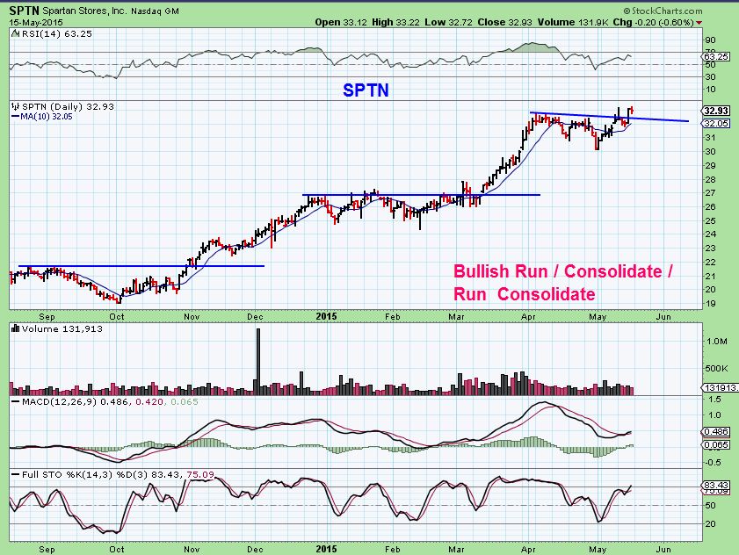Click the RSI(14) 63.25 legend label
This screenshot has height=555, width=739.
[55, 34]
